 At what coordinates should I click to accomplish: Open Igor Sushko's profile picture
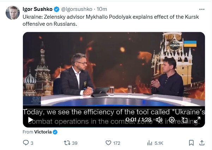(x=12, y=13)
